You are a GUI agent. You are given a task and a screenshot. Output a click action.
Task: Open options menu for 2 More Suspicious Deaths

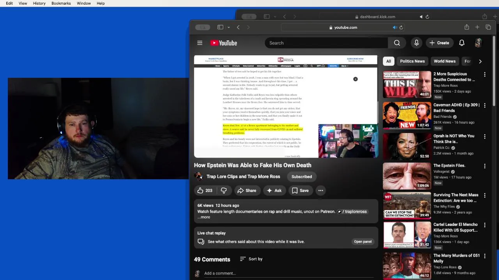click(x=485, y=74)
